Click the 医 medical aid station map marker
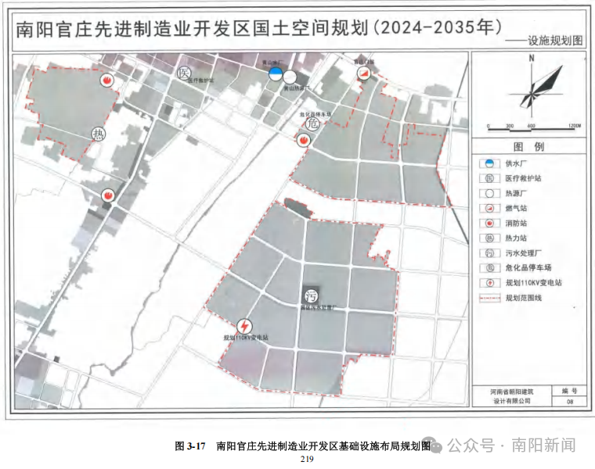595x469 pixels. tap(185, 74)
